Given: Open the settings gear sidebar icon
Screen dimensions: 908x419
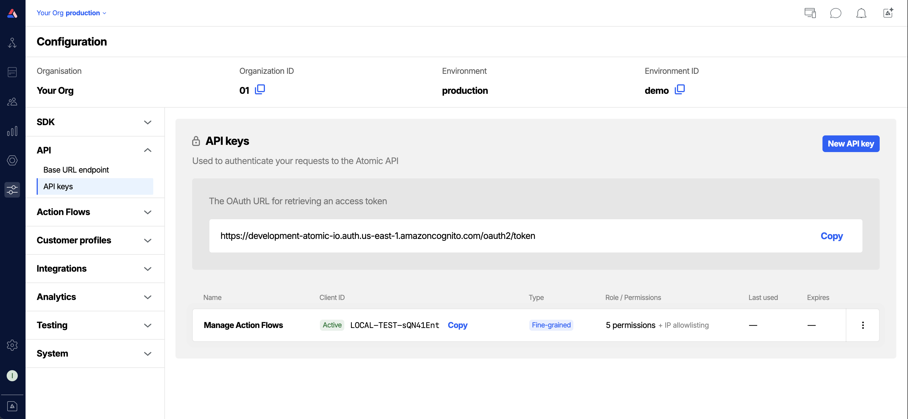Looking at the screenshot, I should coord(12,345).
